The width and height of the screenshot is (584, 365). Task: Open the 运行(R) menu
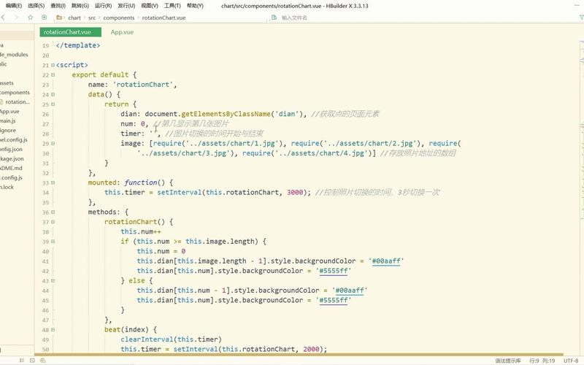pos(103,5)
